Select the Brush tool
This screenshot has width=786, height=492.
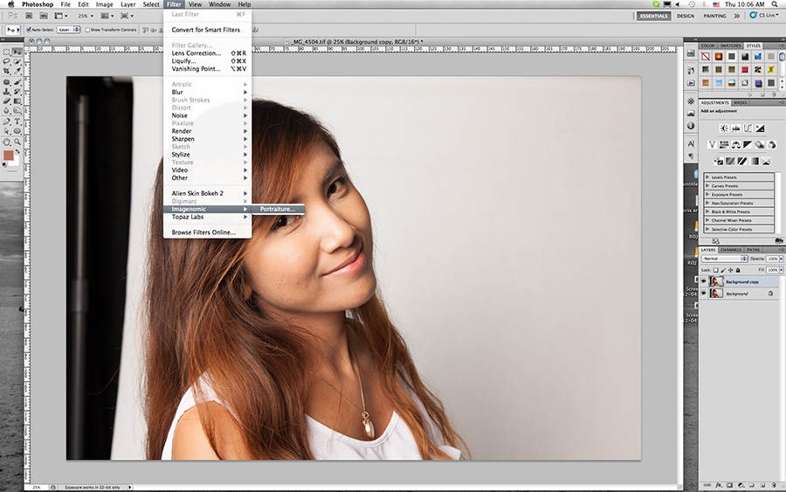[17, 82]
